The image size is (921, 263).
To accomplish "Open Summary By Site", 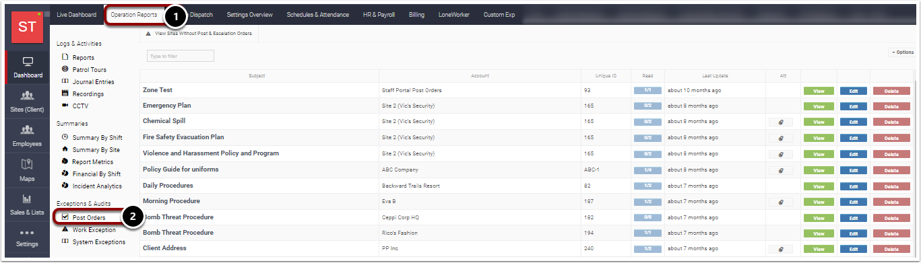I will [x=90, y=150].
